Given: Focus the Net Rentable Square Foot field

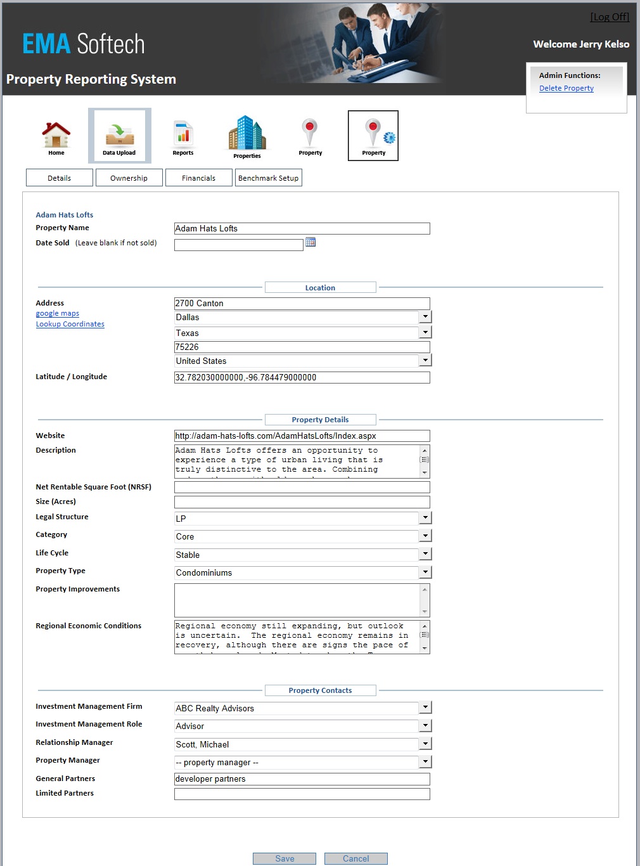Looking at the screenshot, I should (302, 487).
